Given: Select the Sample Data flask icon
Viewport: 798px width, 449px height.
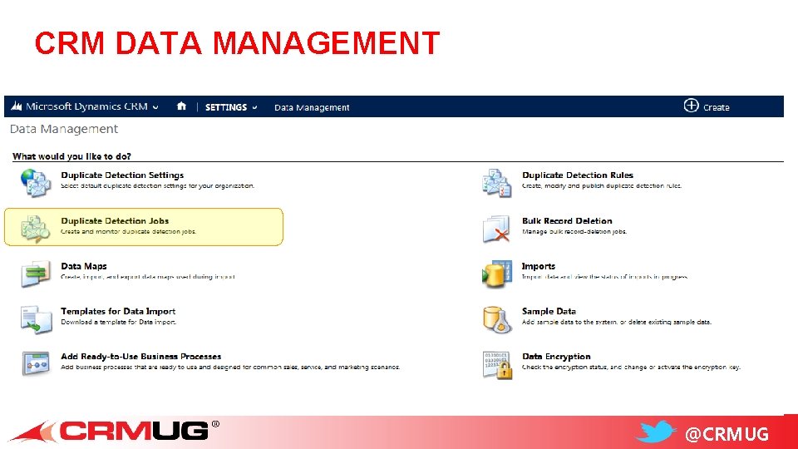Looking at the screenshot, I should (497, 319).
